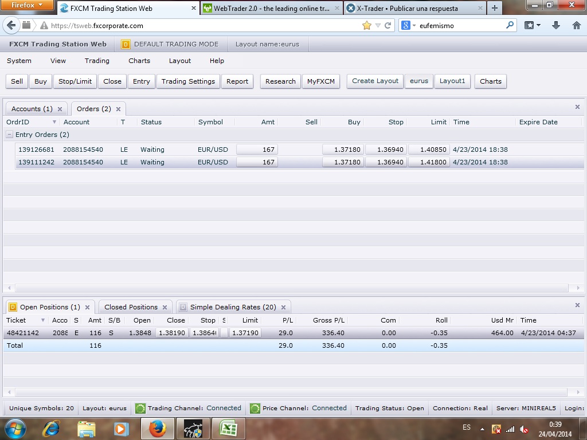Click the Stop/Limit button
Viewport: 587px width, 440px height.
(75, 81)
